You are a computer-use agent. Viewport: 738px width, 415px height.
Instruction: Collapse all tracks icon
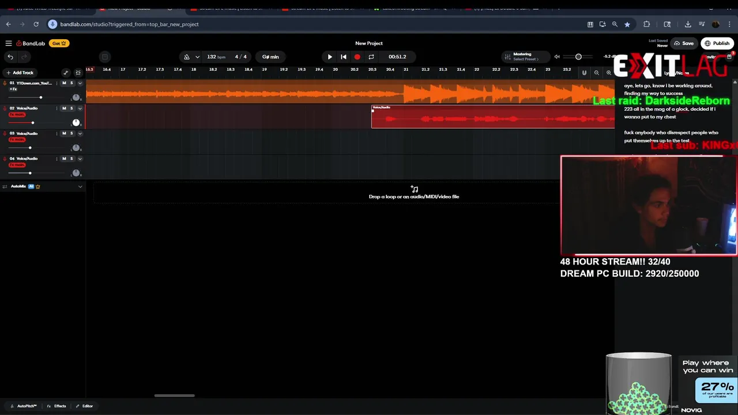click(78, 73)
